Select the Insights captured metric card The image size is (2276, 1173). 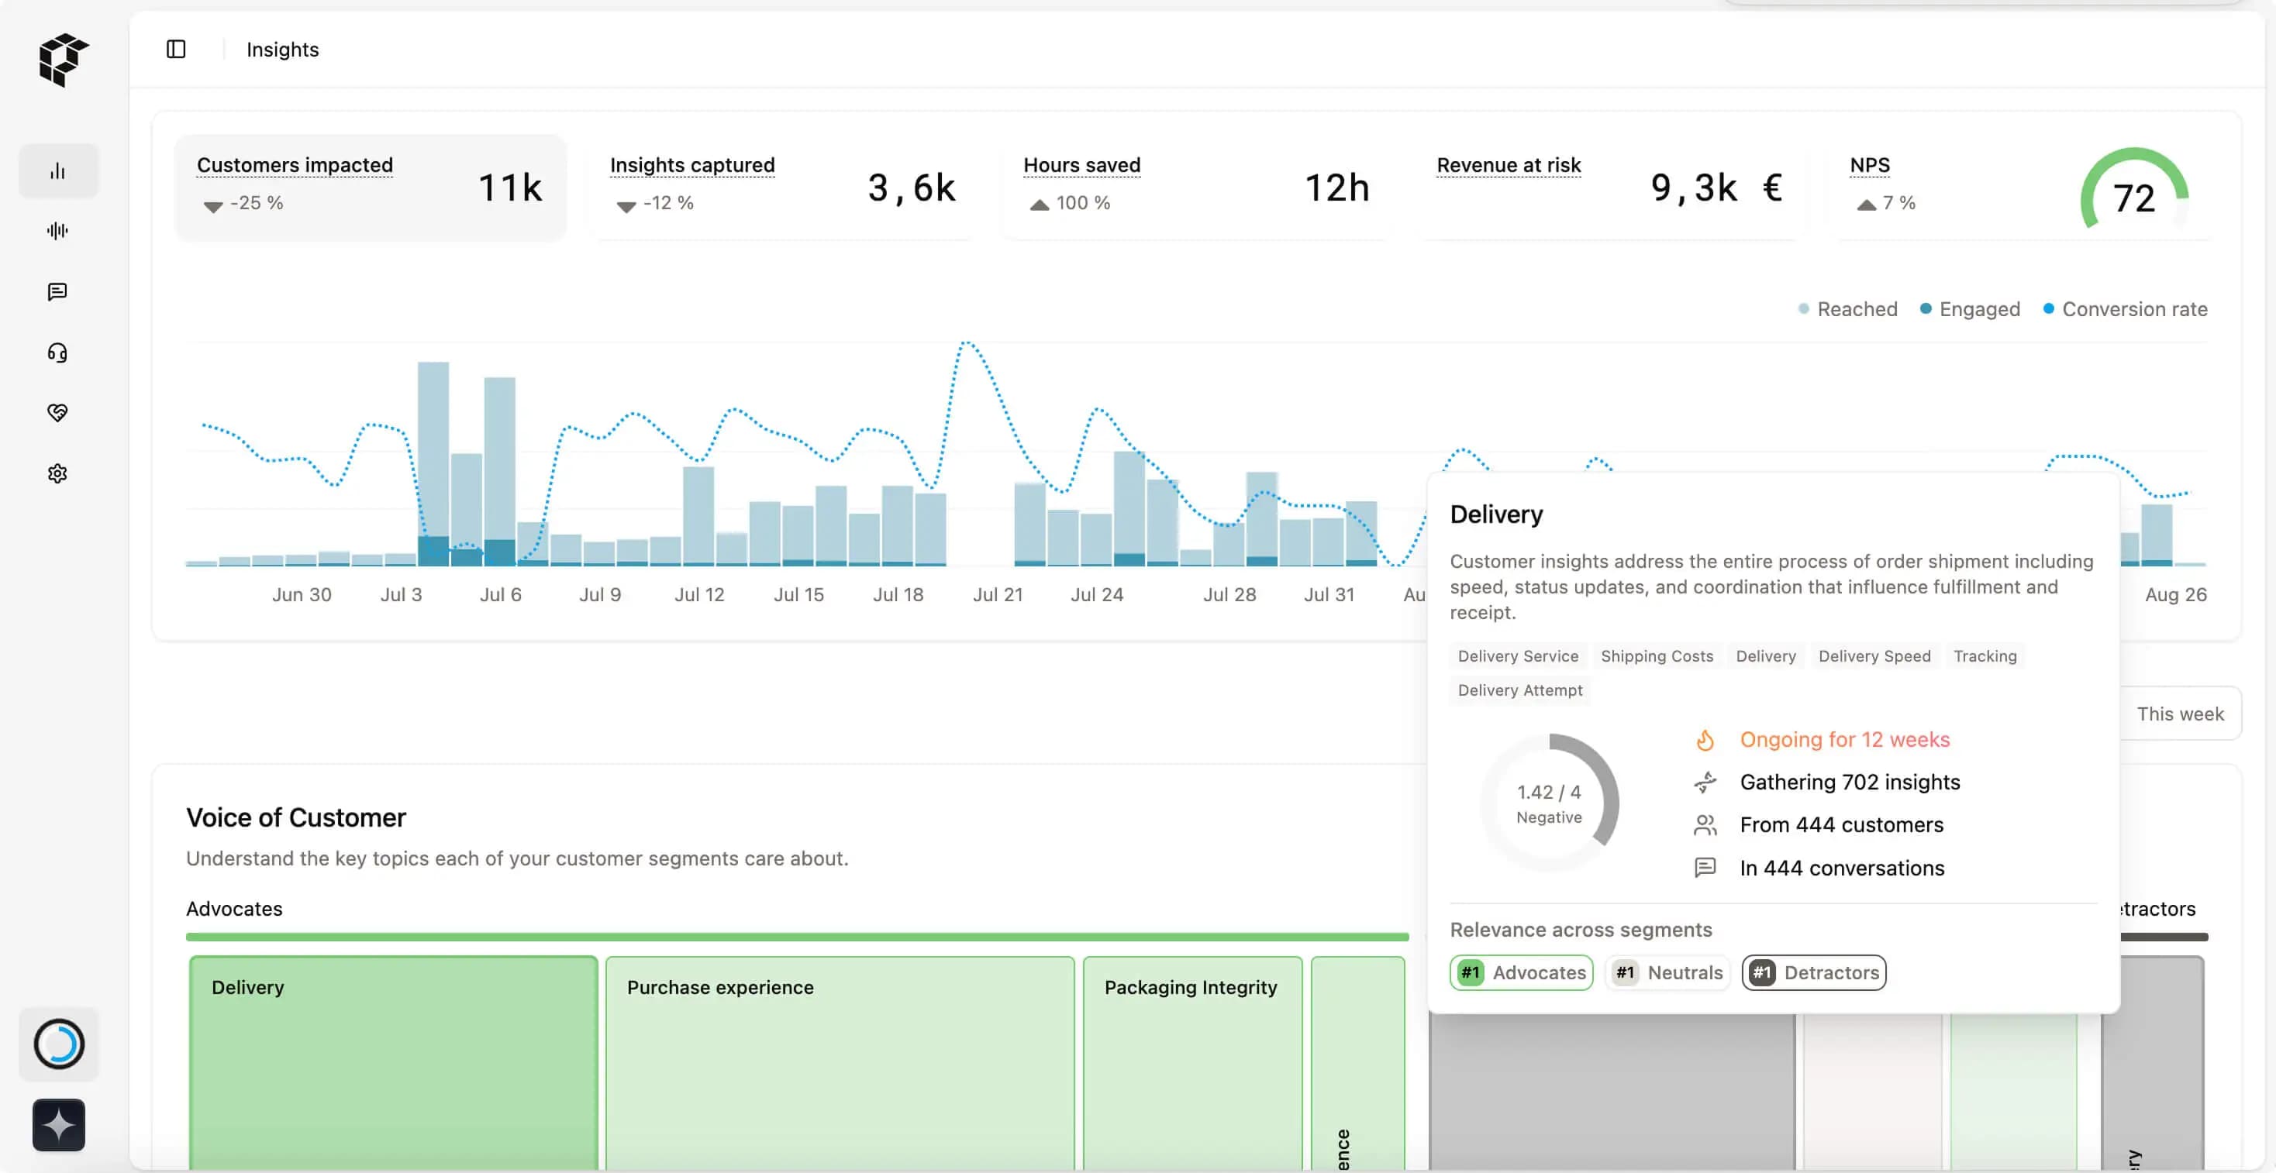pos(782,187)
